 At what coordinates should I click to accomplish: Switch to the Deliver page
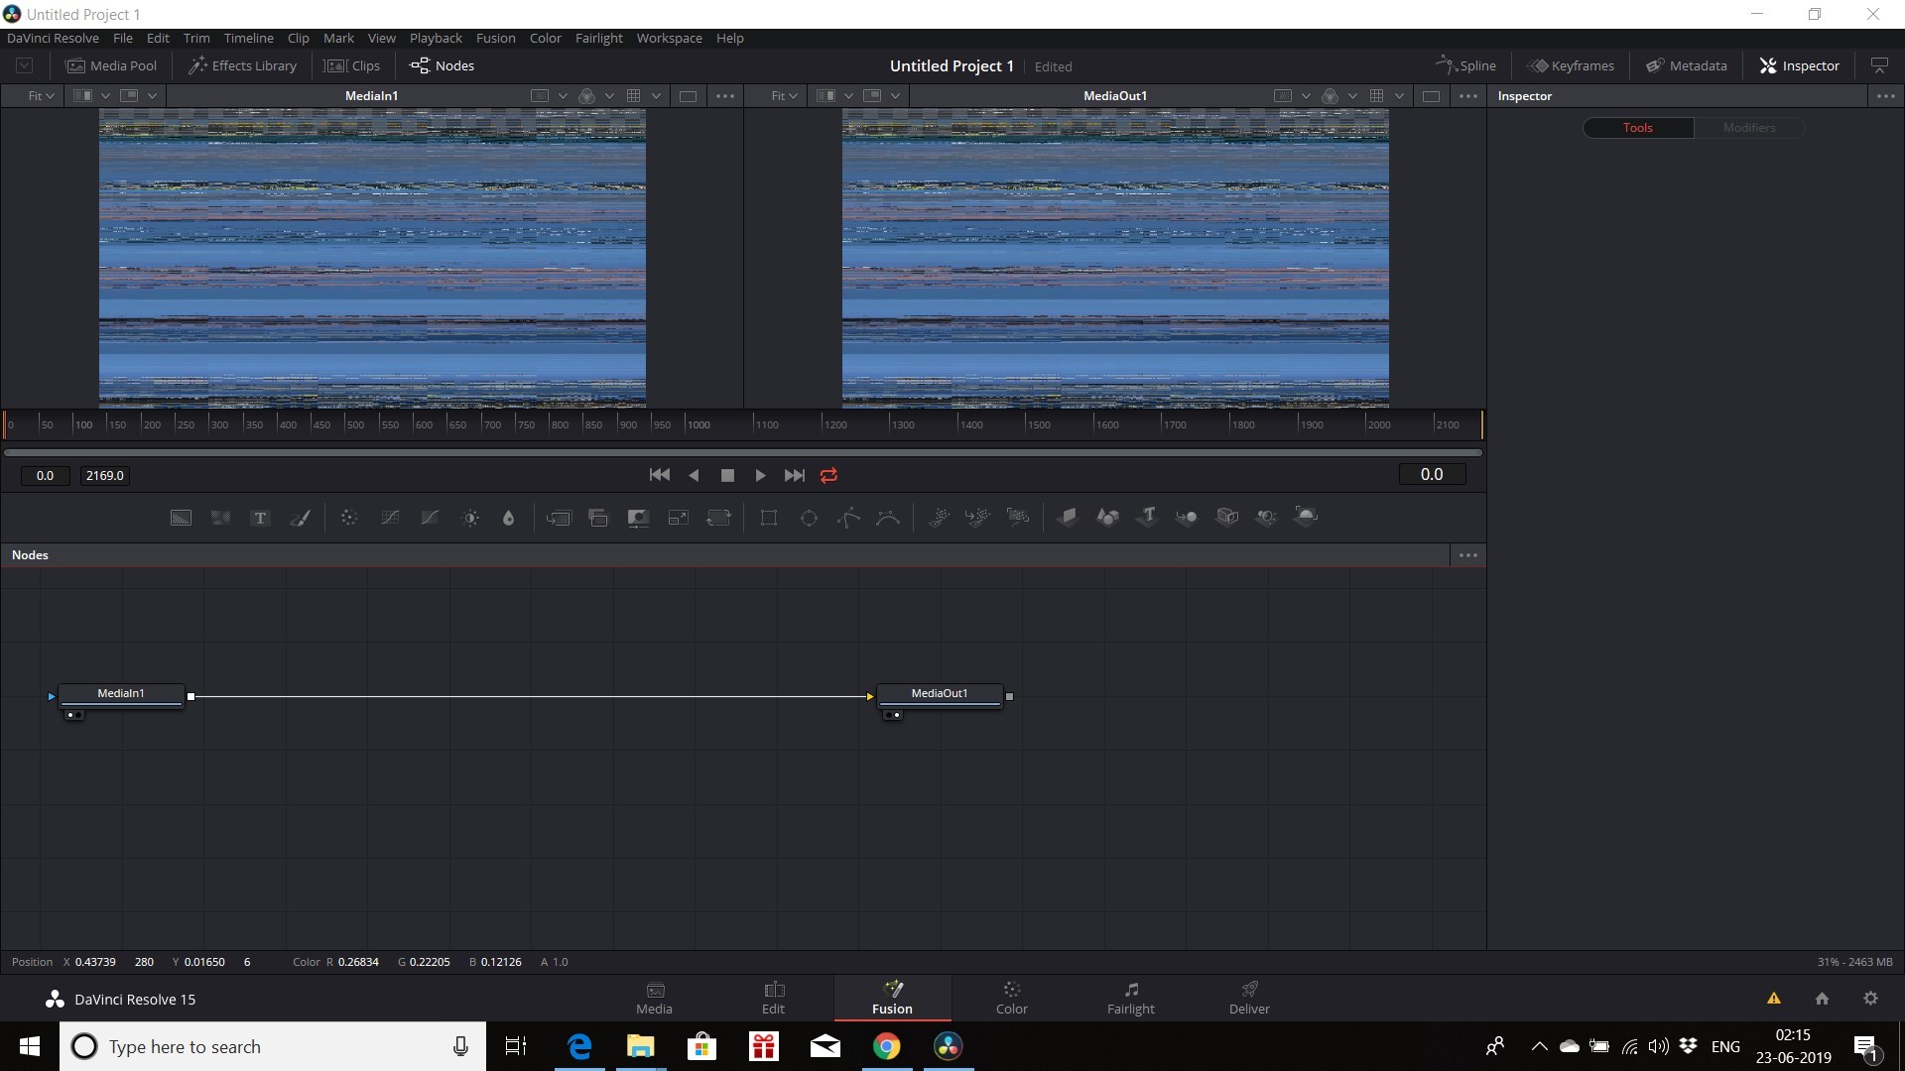(1249, 998)
